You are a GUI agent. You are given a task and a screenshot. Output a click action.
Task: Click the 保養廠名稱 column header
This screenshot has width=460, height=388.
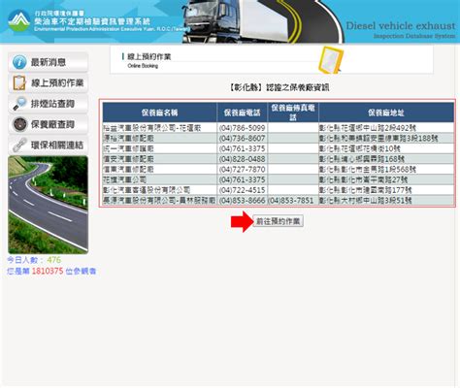tap(159, 113)
